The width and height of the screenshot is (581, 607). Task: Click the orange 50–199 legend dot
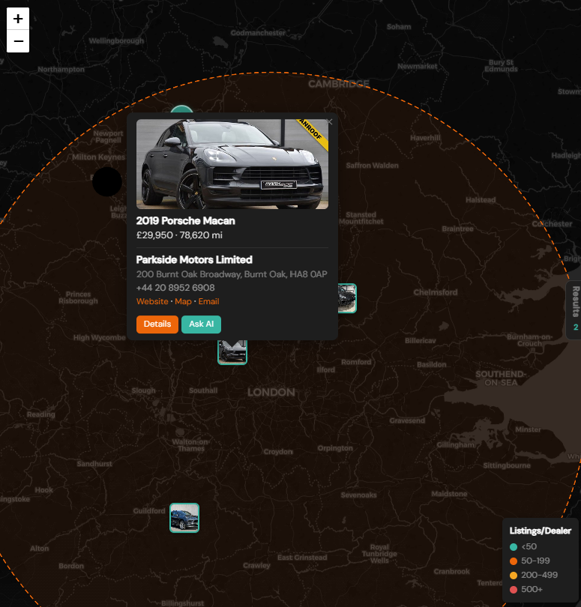[x=514, y=561]
